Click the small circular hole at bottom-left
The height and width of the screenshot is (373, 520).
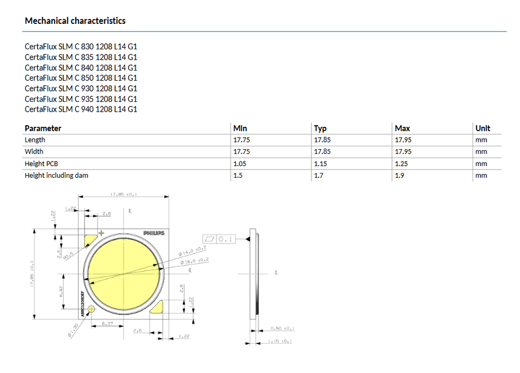(92, 309)
